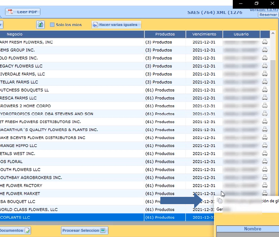Click the green refresh icon in the toolbar

41,25
